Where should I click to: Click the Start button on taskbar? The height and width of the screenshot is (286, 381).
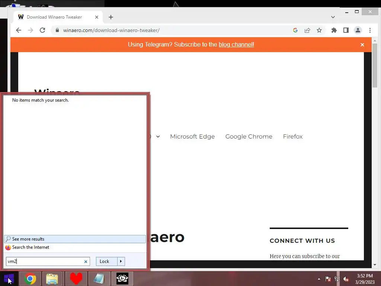[9, 279]
